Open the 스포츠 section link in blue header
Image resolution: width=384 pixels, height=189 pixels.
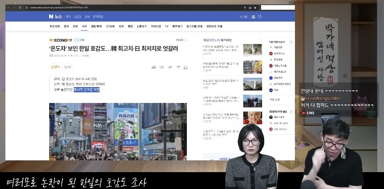click(77, 17)
